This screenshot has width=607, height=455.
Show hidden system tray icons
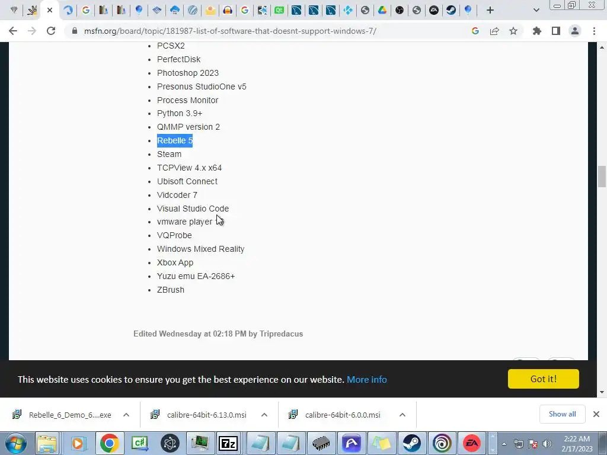pyautogui.click(x=504, y=444)
